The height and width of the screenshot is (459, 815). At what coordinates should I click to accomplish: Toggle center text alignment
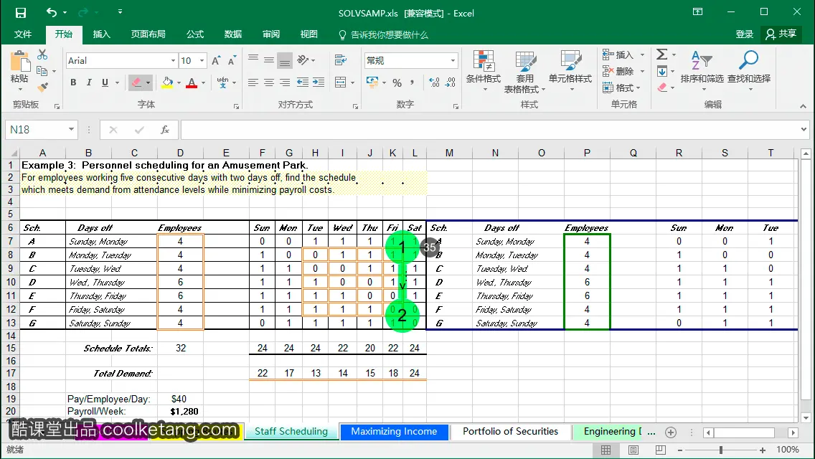point(269,82)
